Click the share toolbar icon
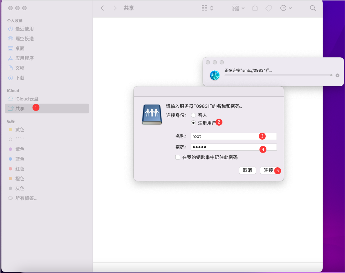The image size is (345, 273). click(255, 8)
